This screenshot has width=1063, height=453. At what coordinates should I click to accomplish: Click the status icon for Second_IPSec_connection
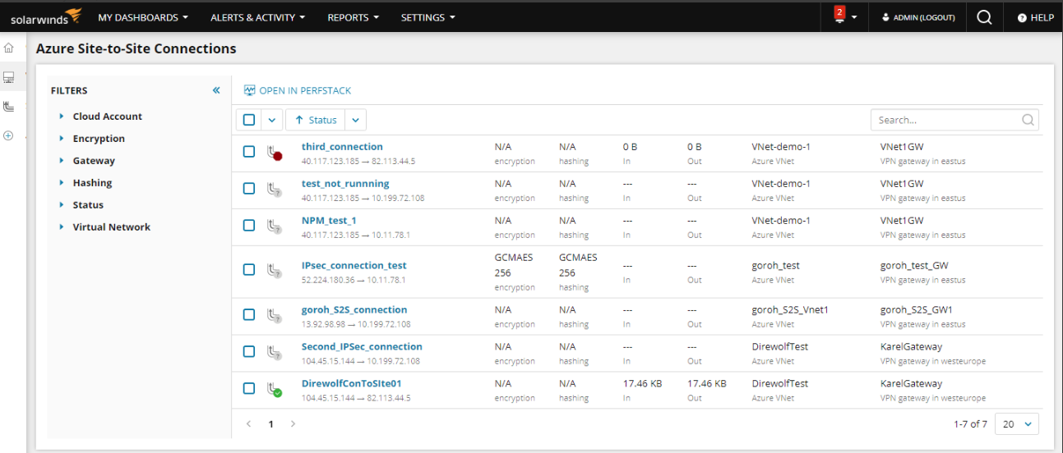point(275,352)
